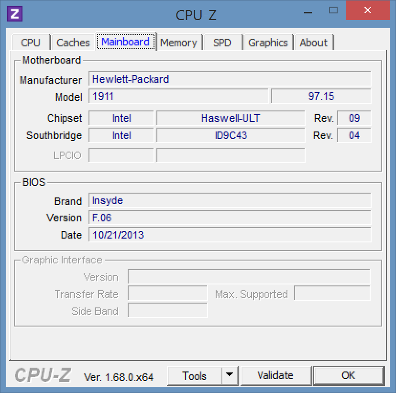
Task: Click the Southbridge label
Action: point(54,136)
